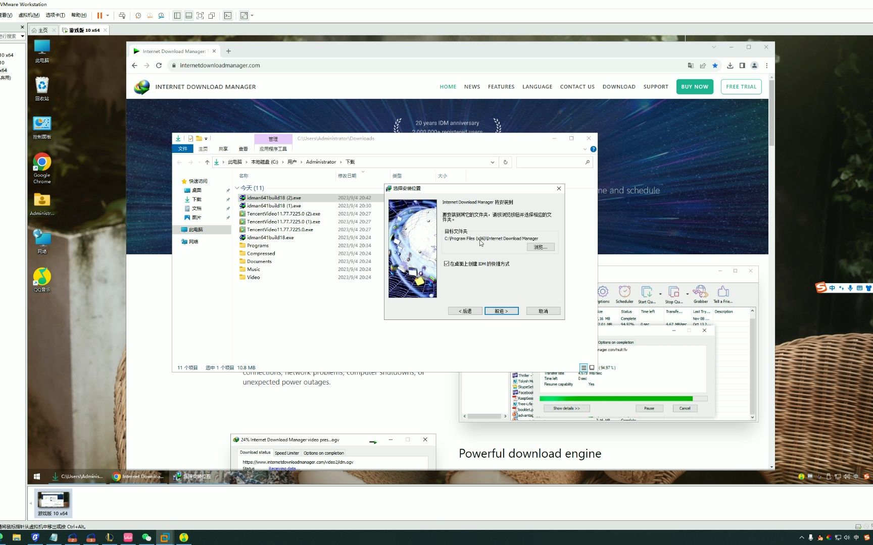The width and height of the screenshot is (873, 545).
Task: Open 此电脑 desktop icon
Action: pos(42,51)
